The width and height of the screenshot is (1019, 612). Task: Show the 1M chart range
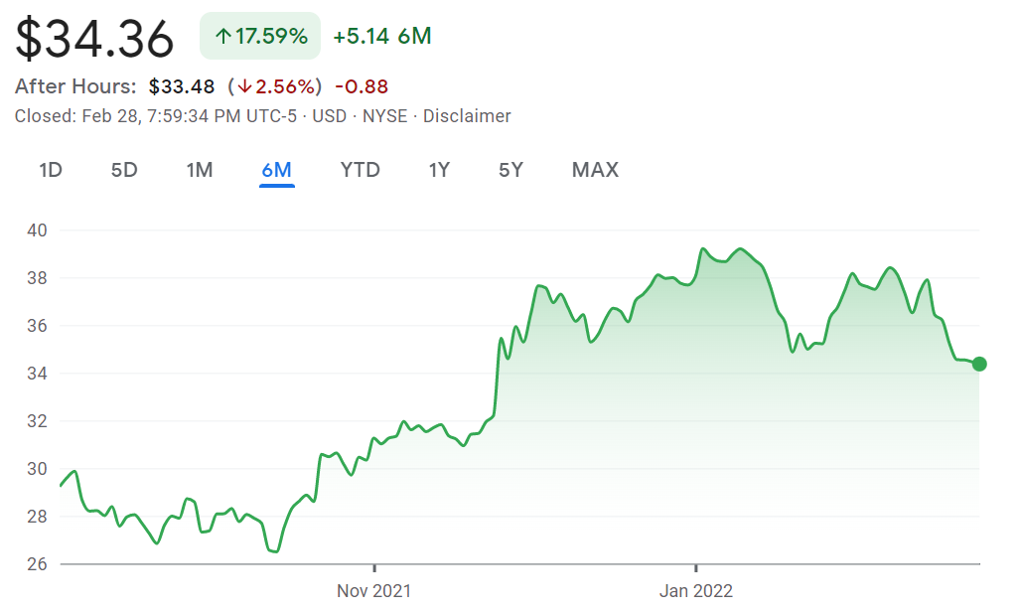click(200, 170)
